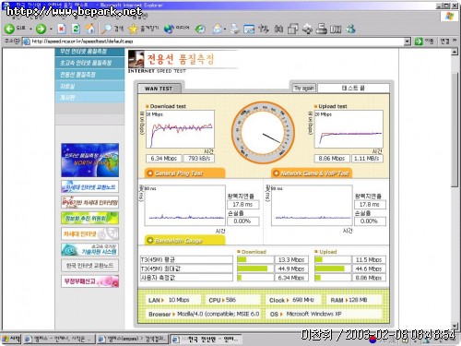The width and height of the screenshot is (461, 346).
Task: Select the WAN TEST tab
Action: 159,89
